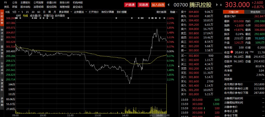
Task: Click 打开竞价 toolbar button
Action: tap(94, 12)
